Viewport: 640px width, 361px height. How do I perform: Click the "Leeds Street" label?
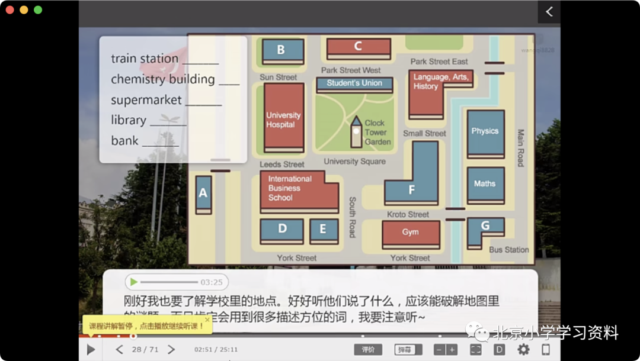pyautogui.click(x=282, y=165)
